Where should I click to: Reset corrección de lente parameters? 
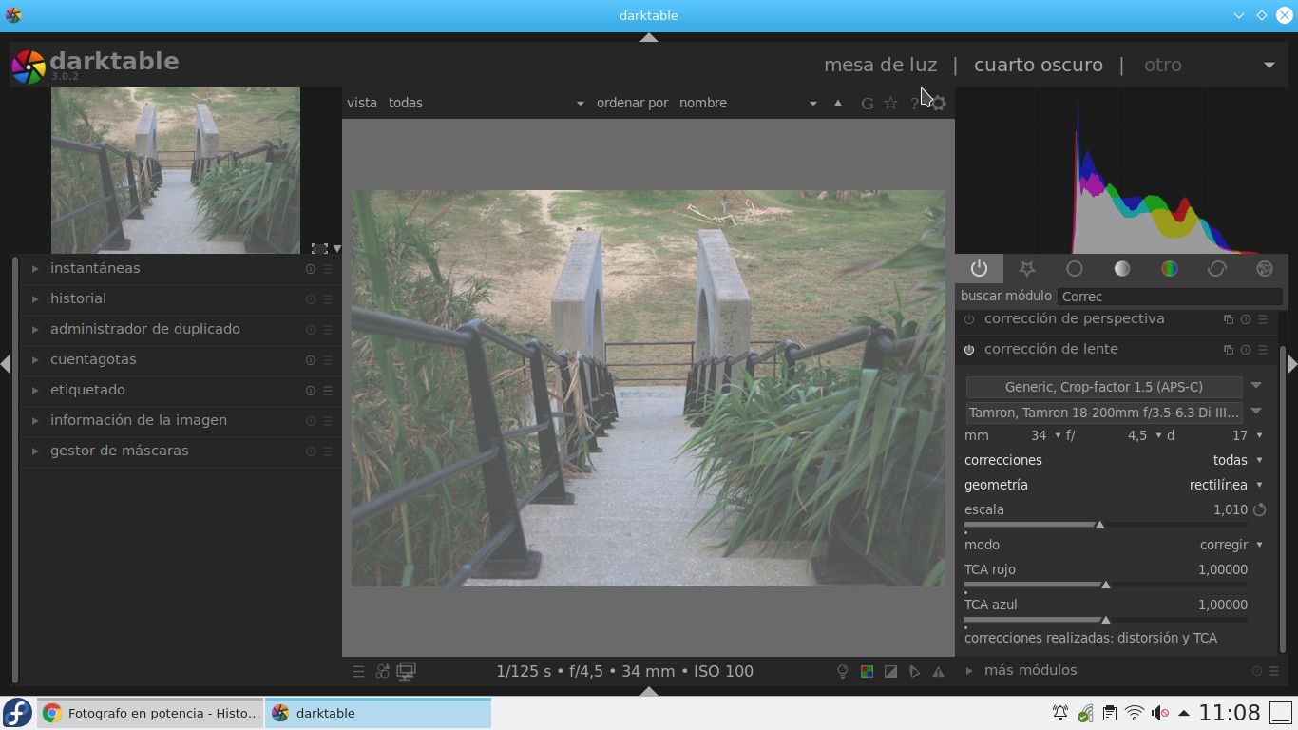[1245, 350]
